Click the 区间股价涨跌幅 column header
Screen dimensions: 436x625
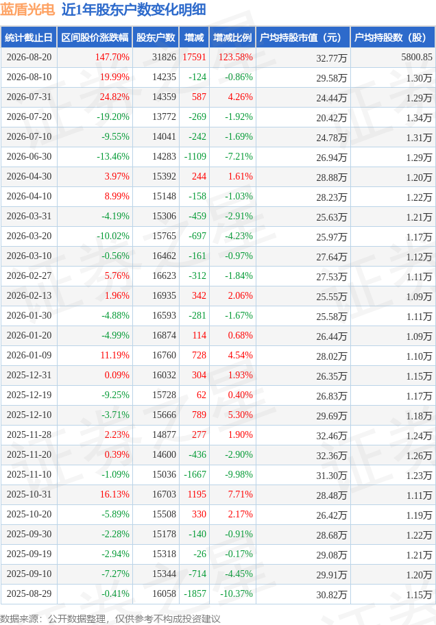(x=95, y=38)
